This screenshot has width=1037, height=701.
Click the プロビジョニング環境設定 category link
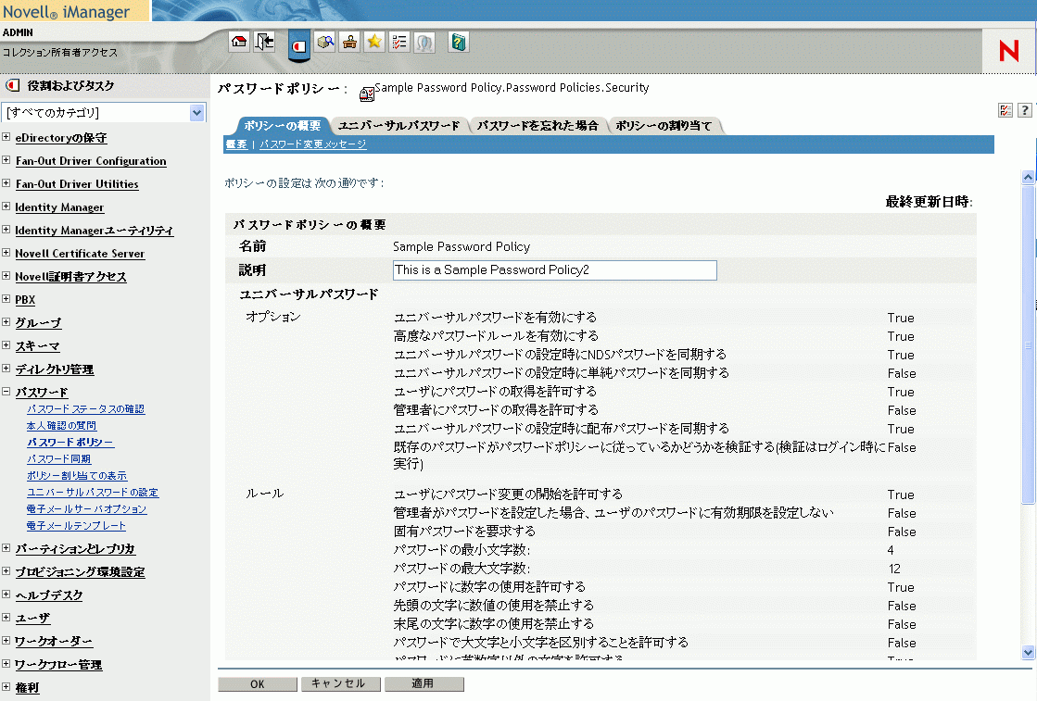(80, 572)
